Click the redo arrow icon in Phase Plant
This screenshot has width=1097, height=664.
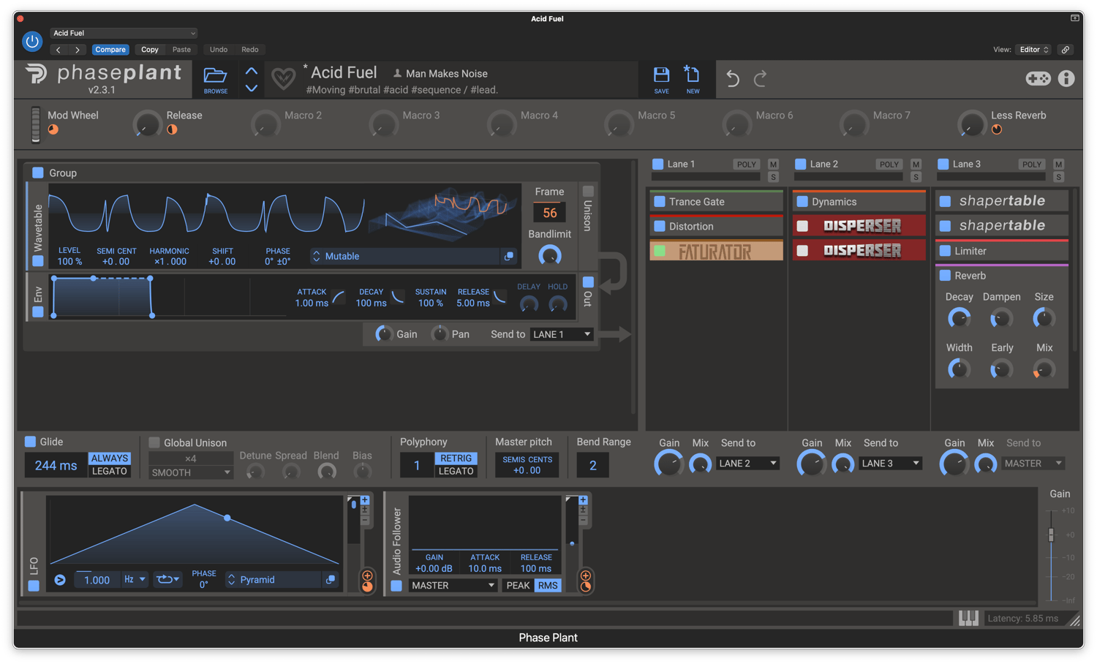pos(760,78)
